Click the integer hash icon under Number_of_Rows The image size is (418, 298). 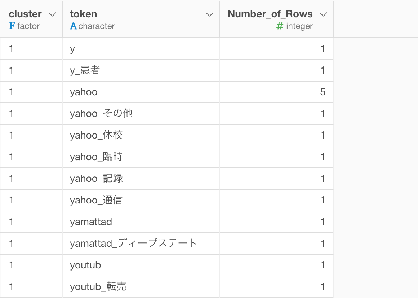pos(280,26)
